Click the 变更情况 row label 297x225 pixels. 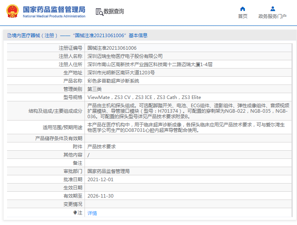[x=73, y=204]
